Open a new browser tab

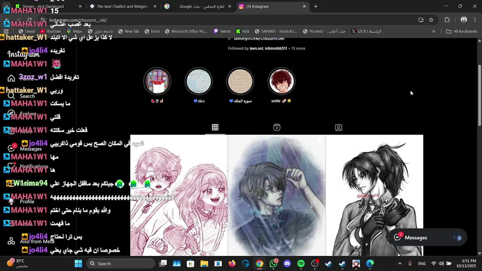[x=316, y=6]
